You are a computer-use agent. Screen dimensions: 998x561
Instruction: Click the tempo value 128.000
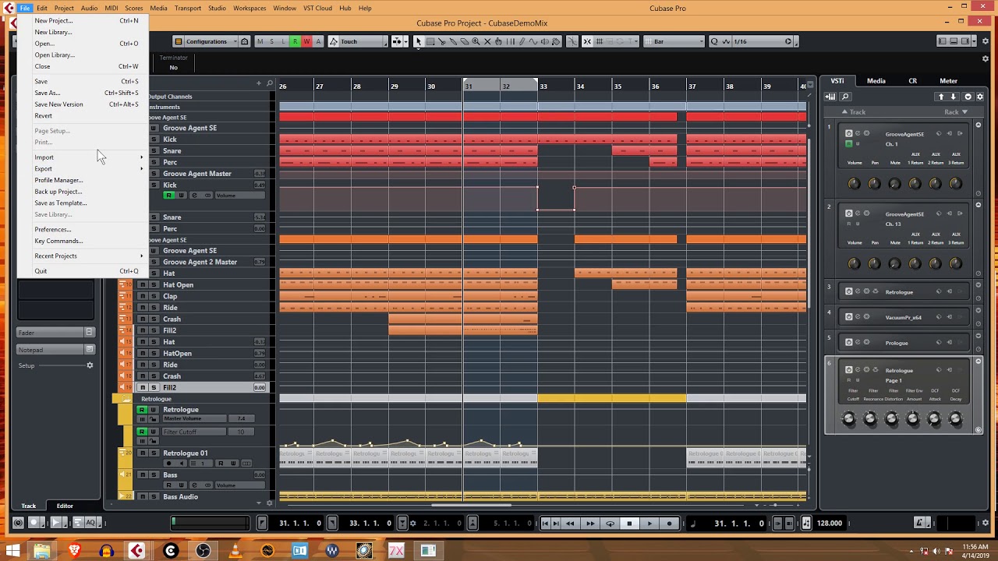coord(830,523)
